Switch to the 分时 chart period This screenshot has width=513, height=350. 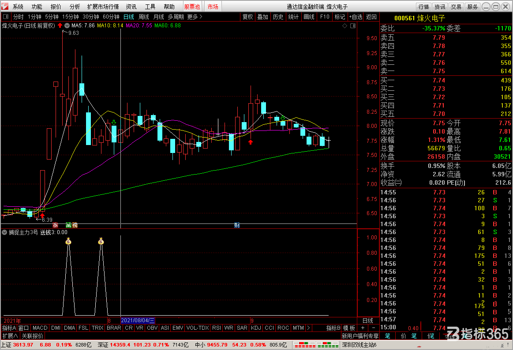click(19, 17)
